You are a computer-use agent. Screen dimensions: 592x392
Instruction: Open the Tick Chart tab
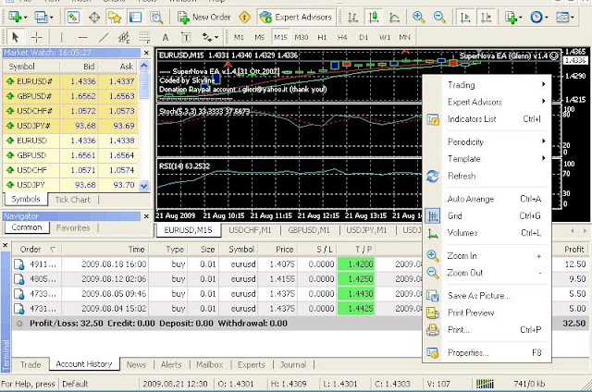tap(72, 200)
